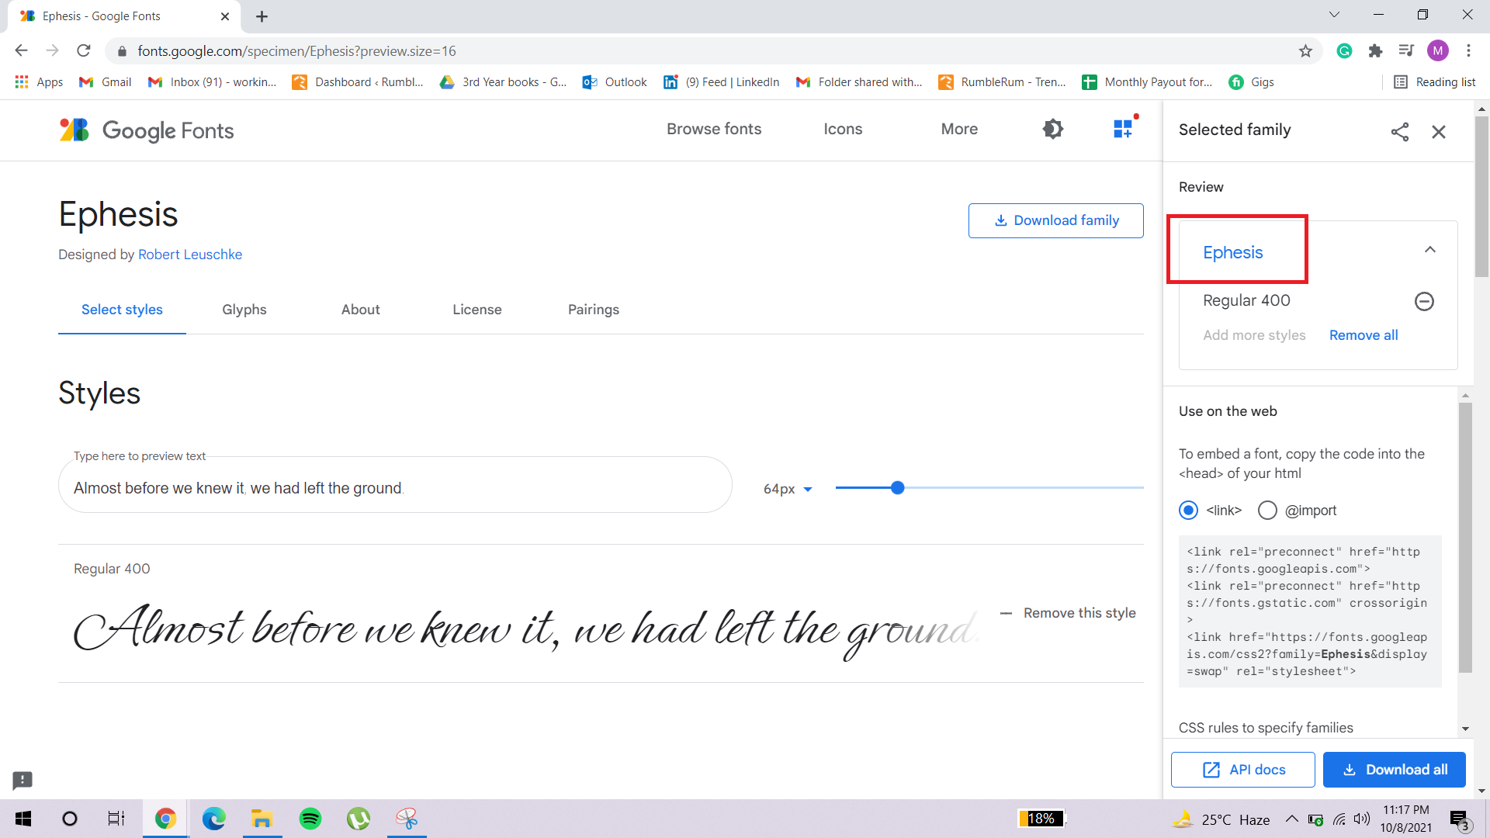Open the More navigation menu
This screenshot has height=838, width=1490.
pyautogui.click(x=959, y=130)
